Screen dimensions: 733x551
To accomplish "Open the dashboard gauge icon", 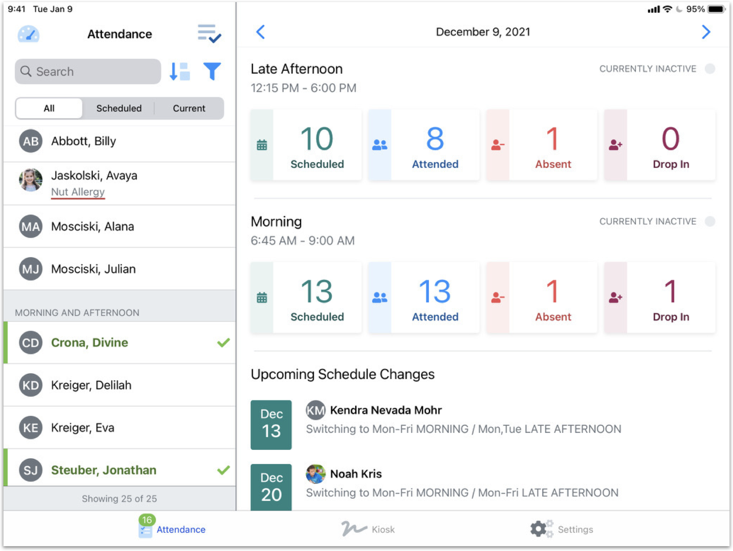I will [x=28, y=34].
